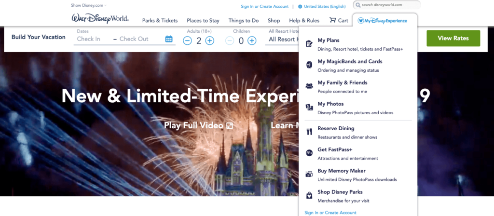This screenshot has width=494, height=216.
Task: Click 'People connected to me' text
Action: tap(342, 91)
